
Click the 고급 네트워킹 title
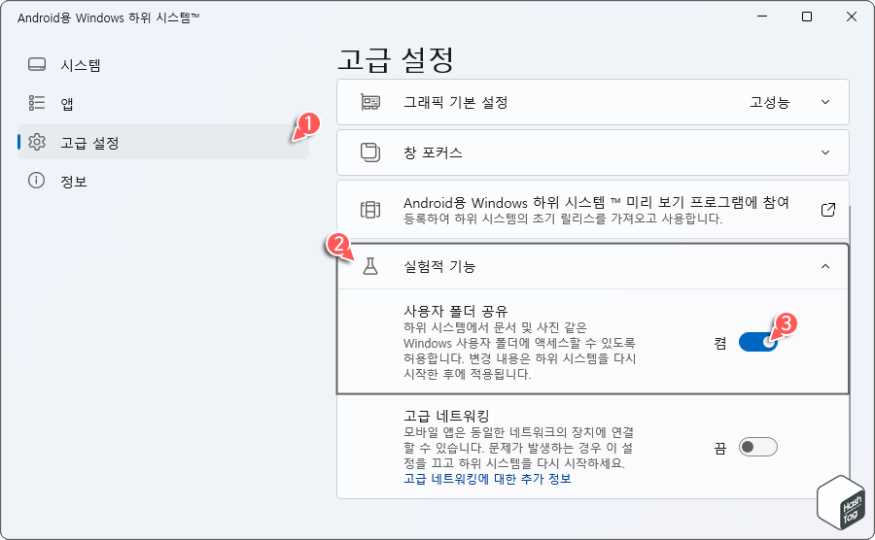[446, 416]
